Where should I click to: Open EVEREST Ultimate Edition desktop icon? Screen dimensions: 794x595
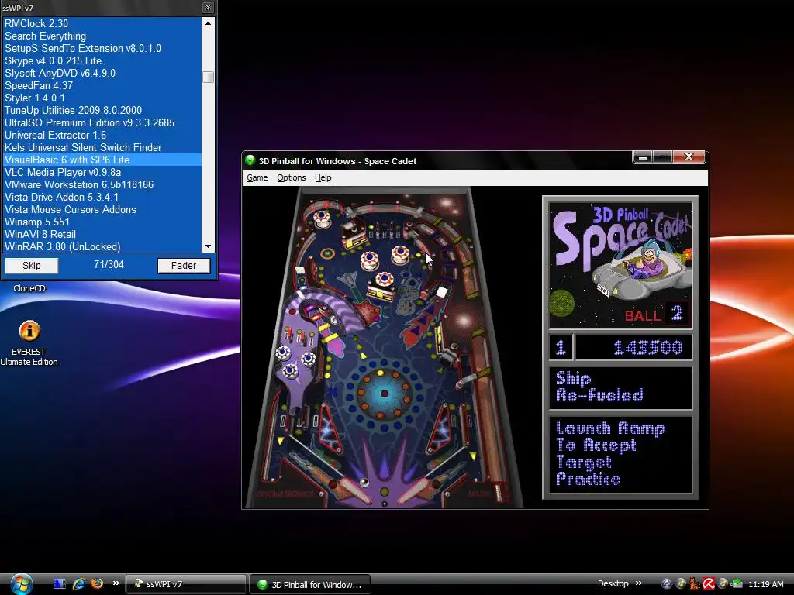(29, 342)
